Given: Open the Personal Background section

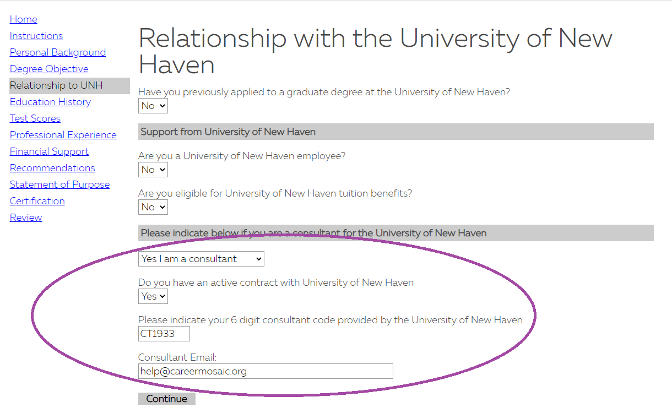Looking at the screenshot, I should (58, 52).
